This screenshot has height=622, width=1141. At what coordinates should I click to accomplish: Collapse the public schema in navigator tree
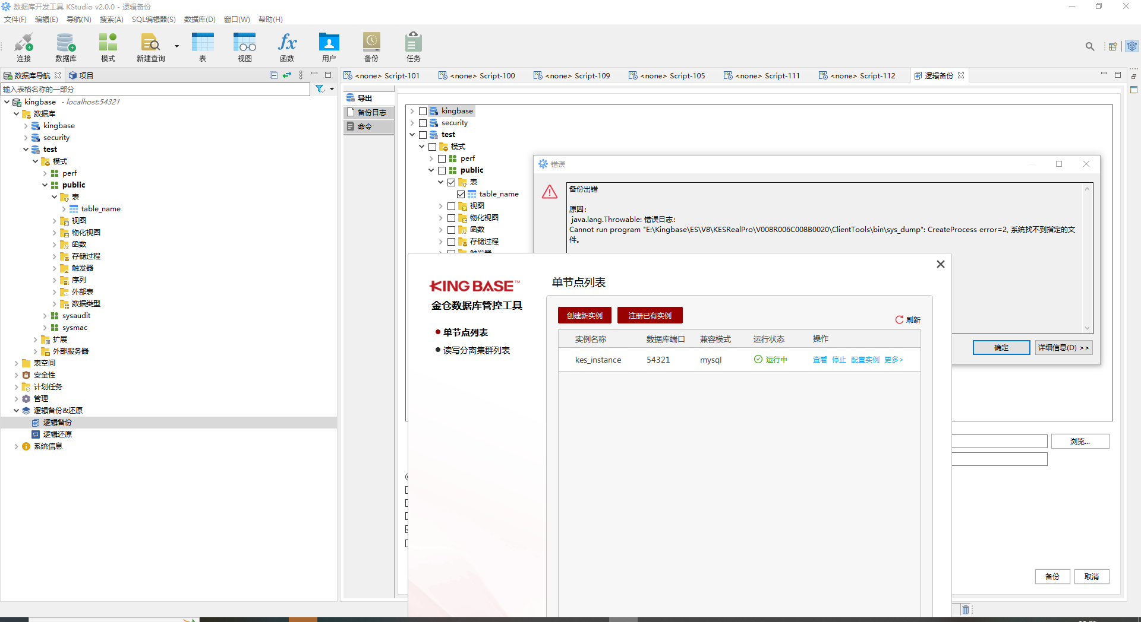coord(45,185)
